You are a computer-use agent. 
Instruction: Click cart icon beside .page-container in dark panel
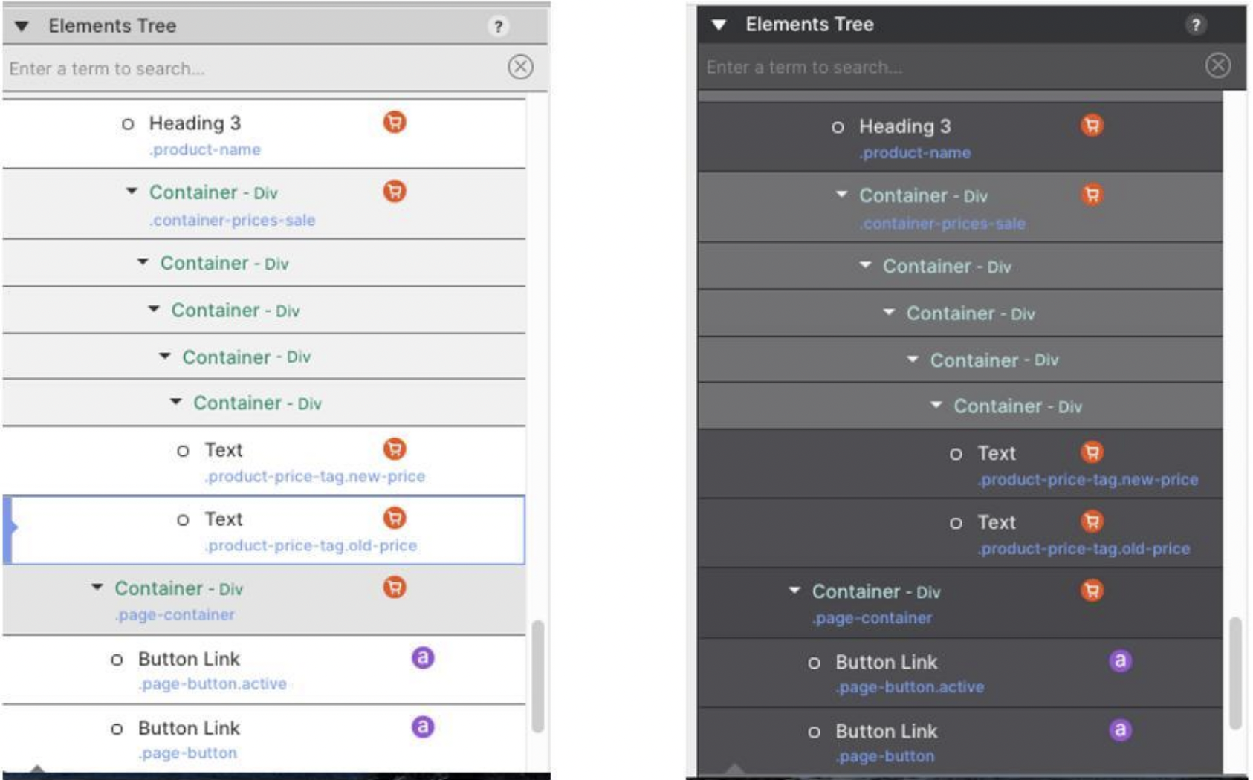click(1092, 591)
